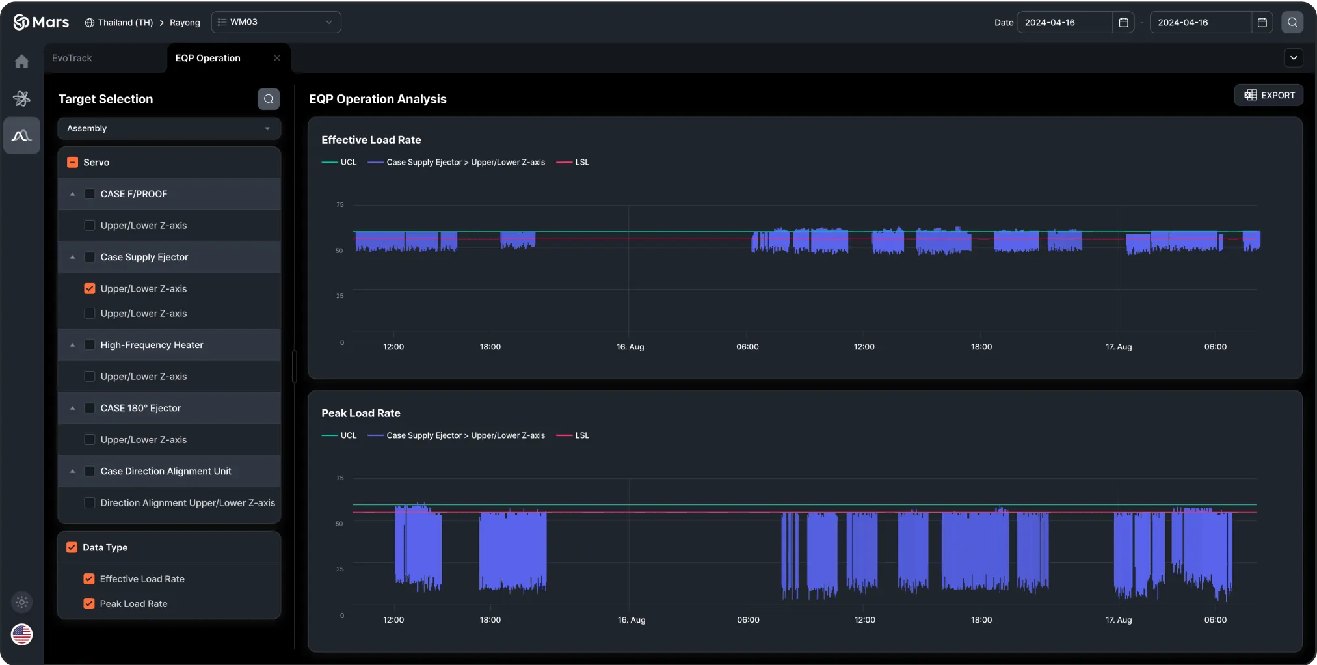The image size is (1317, 665).
Task: Toggle the Servo group checkbox
Action: point(72,162)
